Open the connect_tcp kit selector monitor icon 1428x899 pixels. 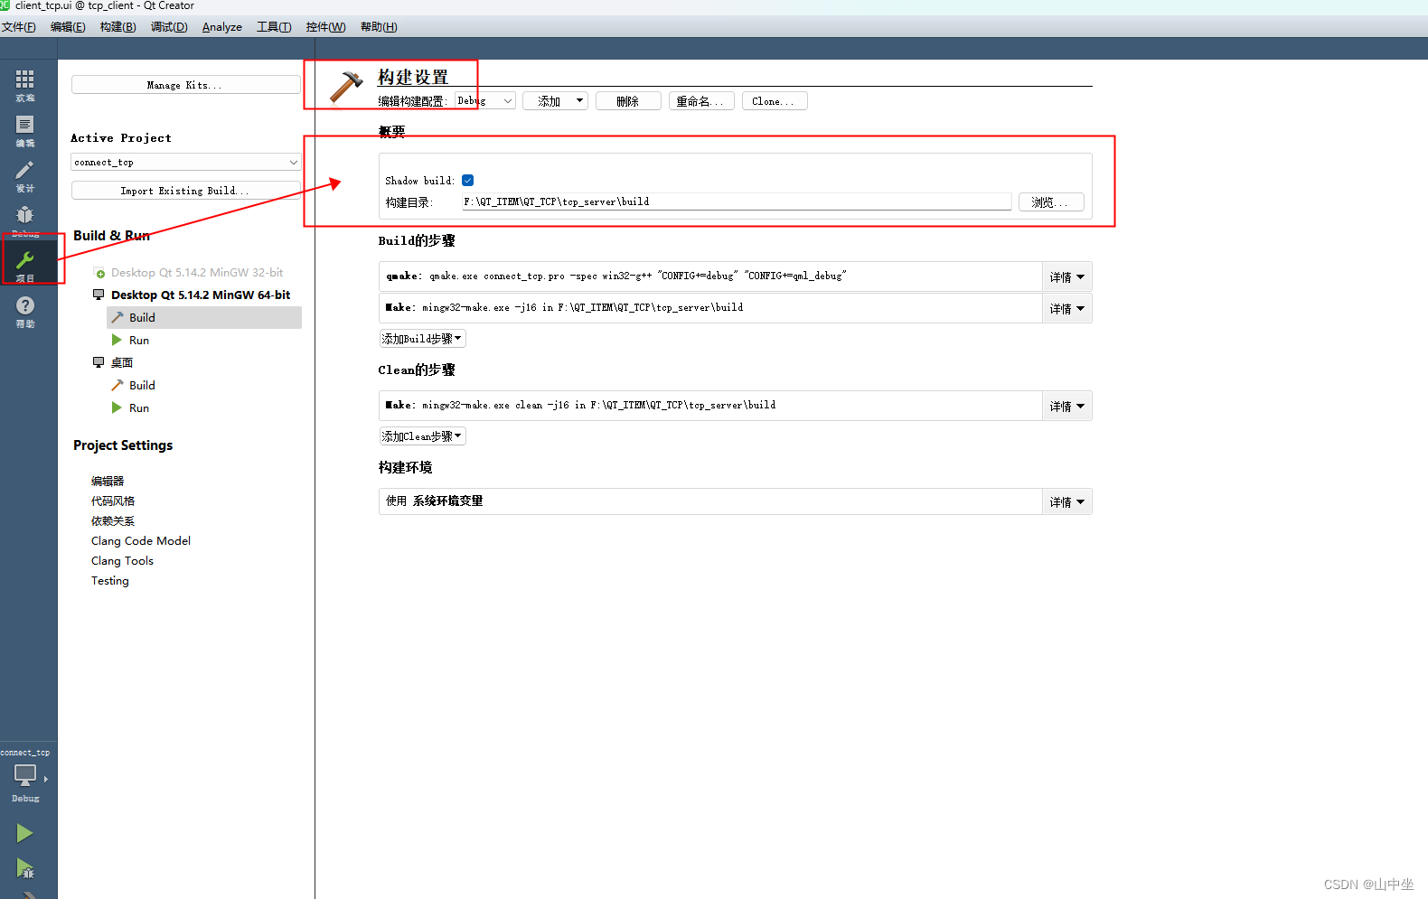(x=25, y=777)
